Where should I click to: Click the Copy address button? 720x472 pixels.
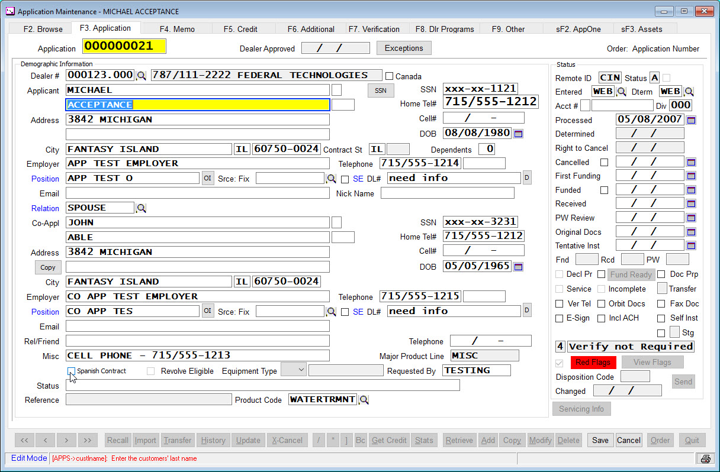tap(48, 267)
